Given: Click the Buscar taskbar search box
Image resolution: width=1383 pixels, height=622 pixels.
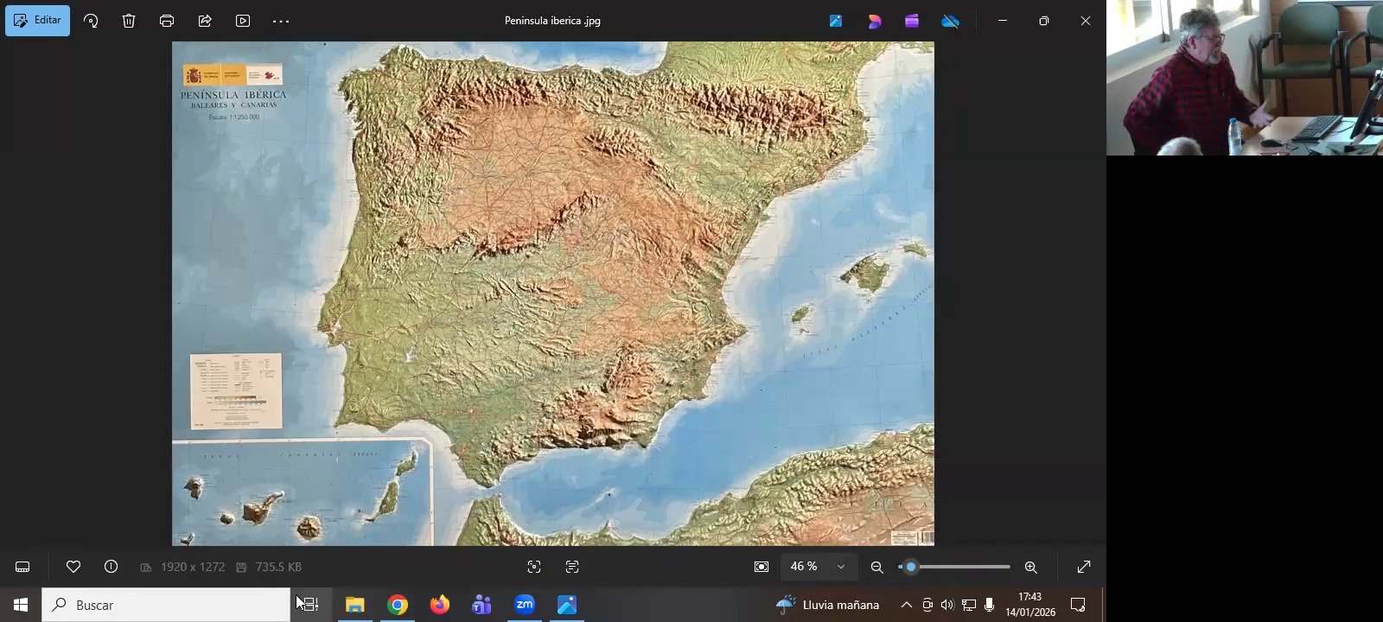Looking at the screenshot, I should pos(166,606).
